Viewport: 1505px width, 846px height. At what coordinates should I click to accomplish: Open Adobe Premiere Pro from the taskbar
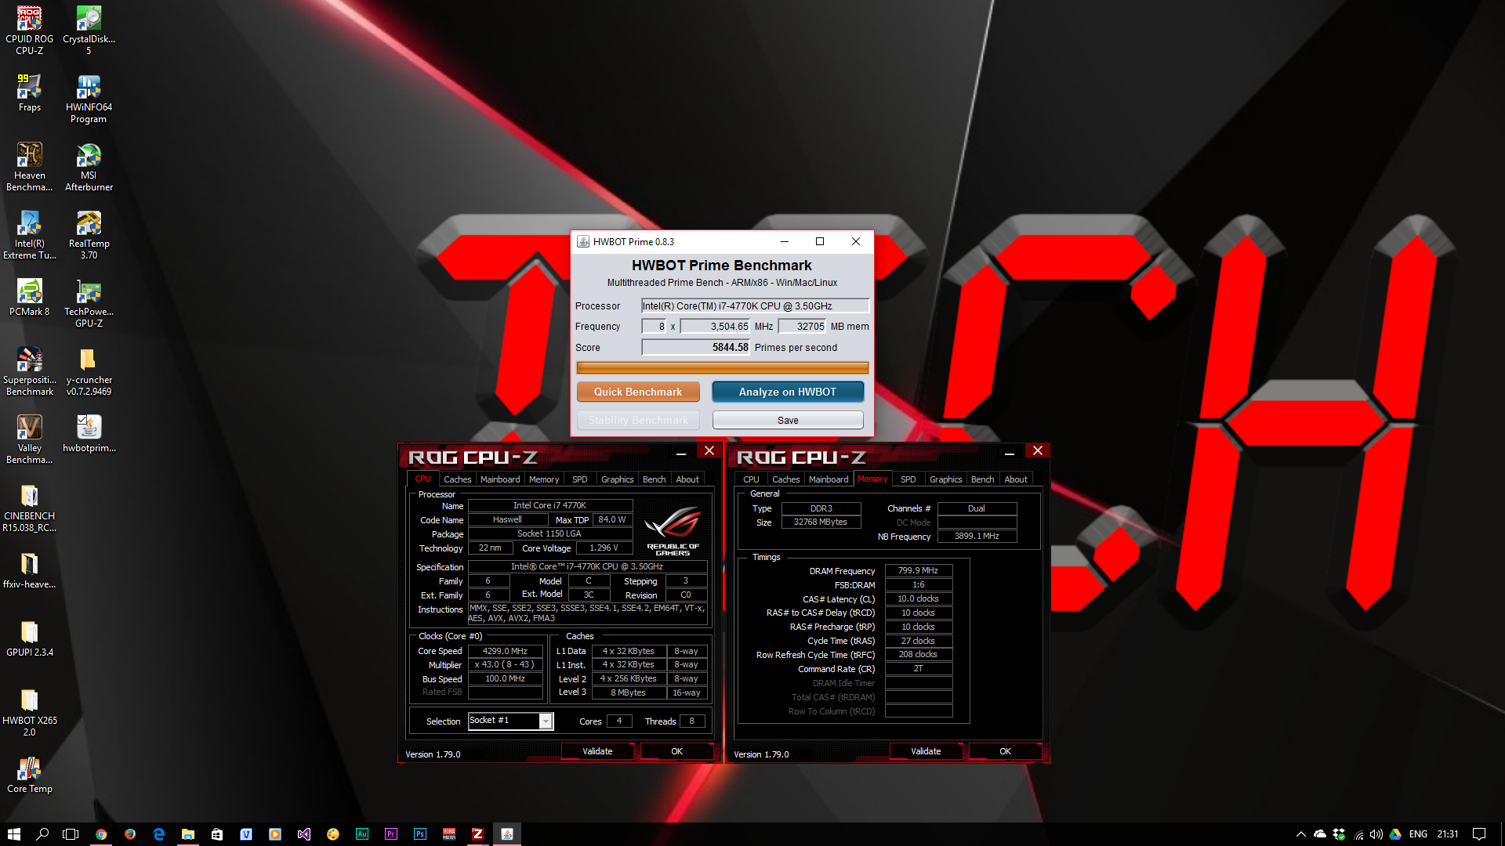(x=391, y=834)
